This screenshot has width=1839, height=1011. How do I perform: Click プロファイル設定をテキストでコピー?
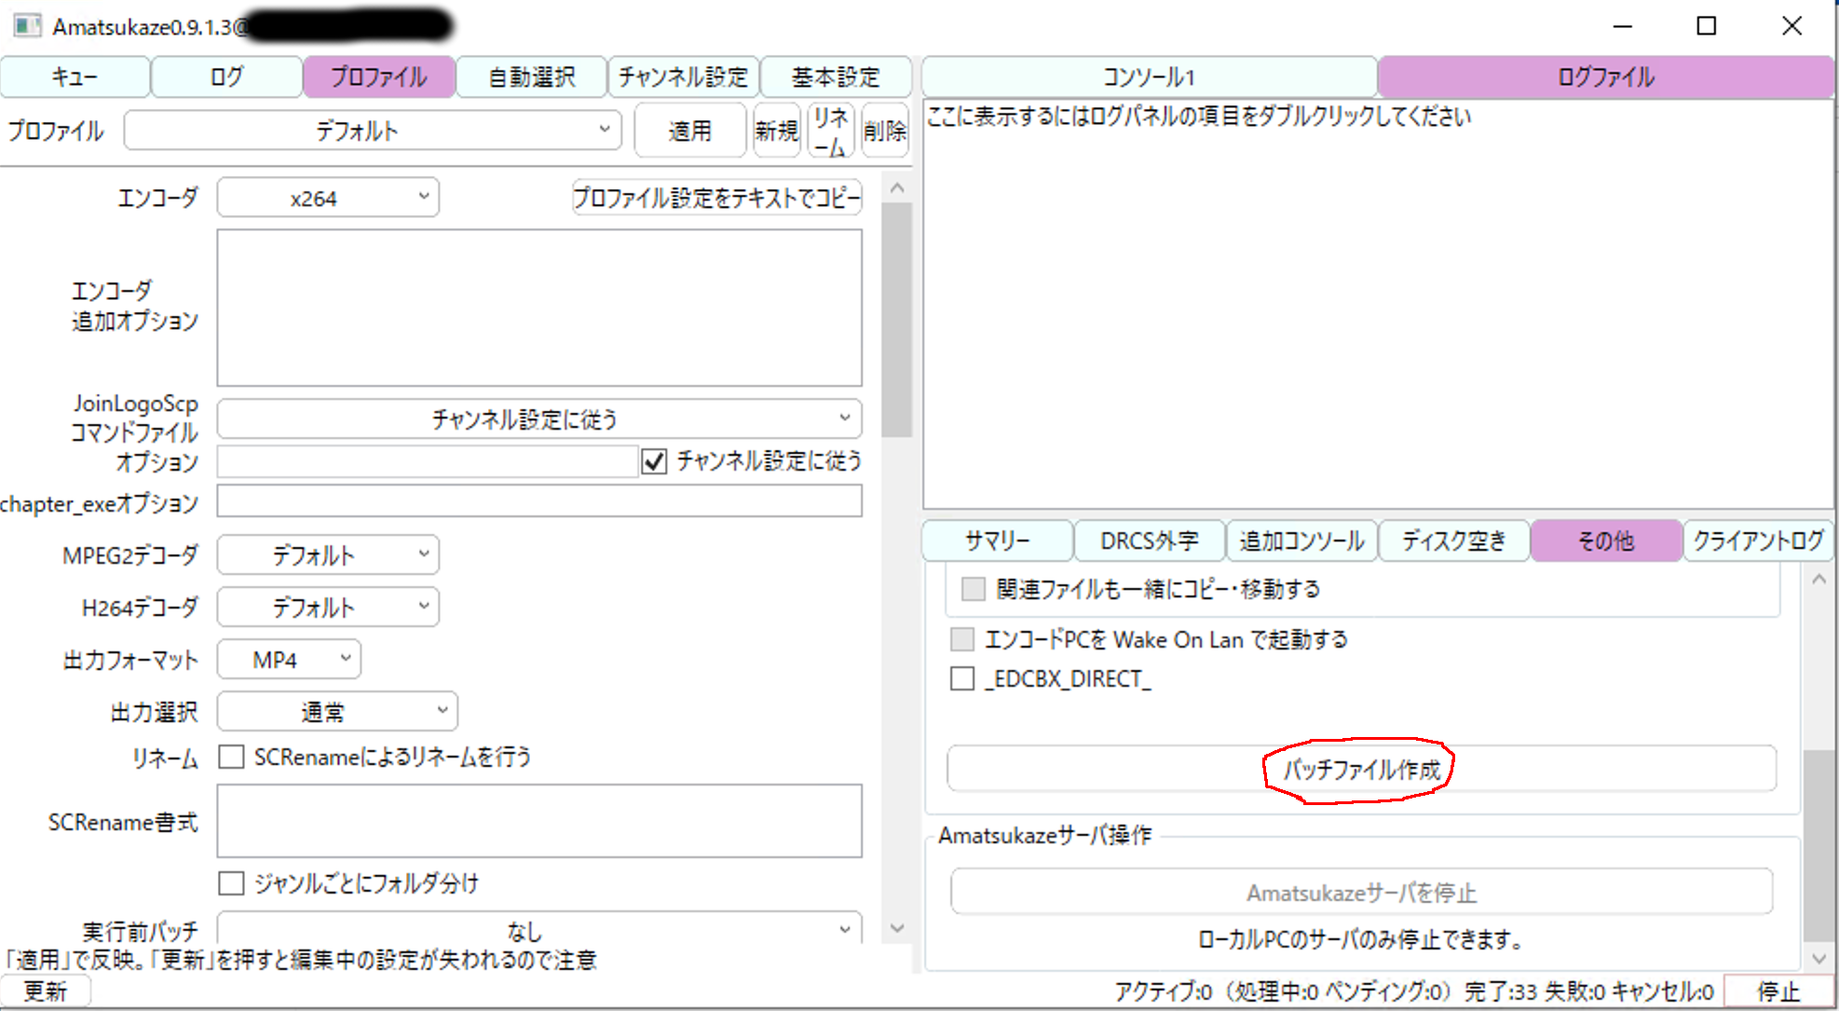[x=716, y=197]
